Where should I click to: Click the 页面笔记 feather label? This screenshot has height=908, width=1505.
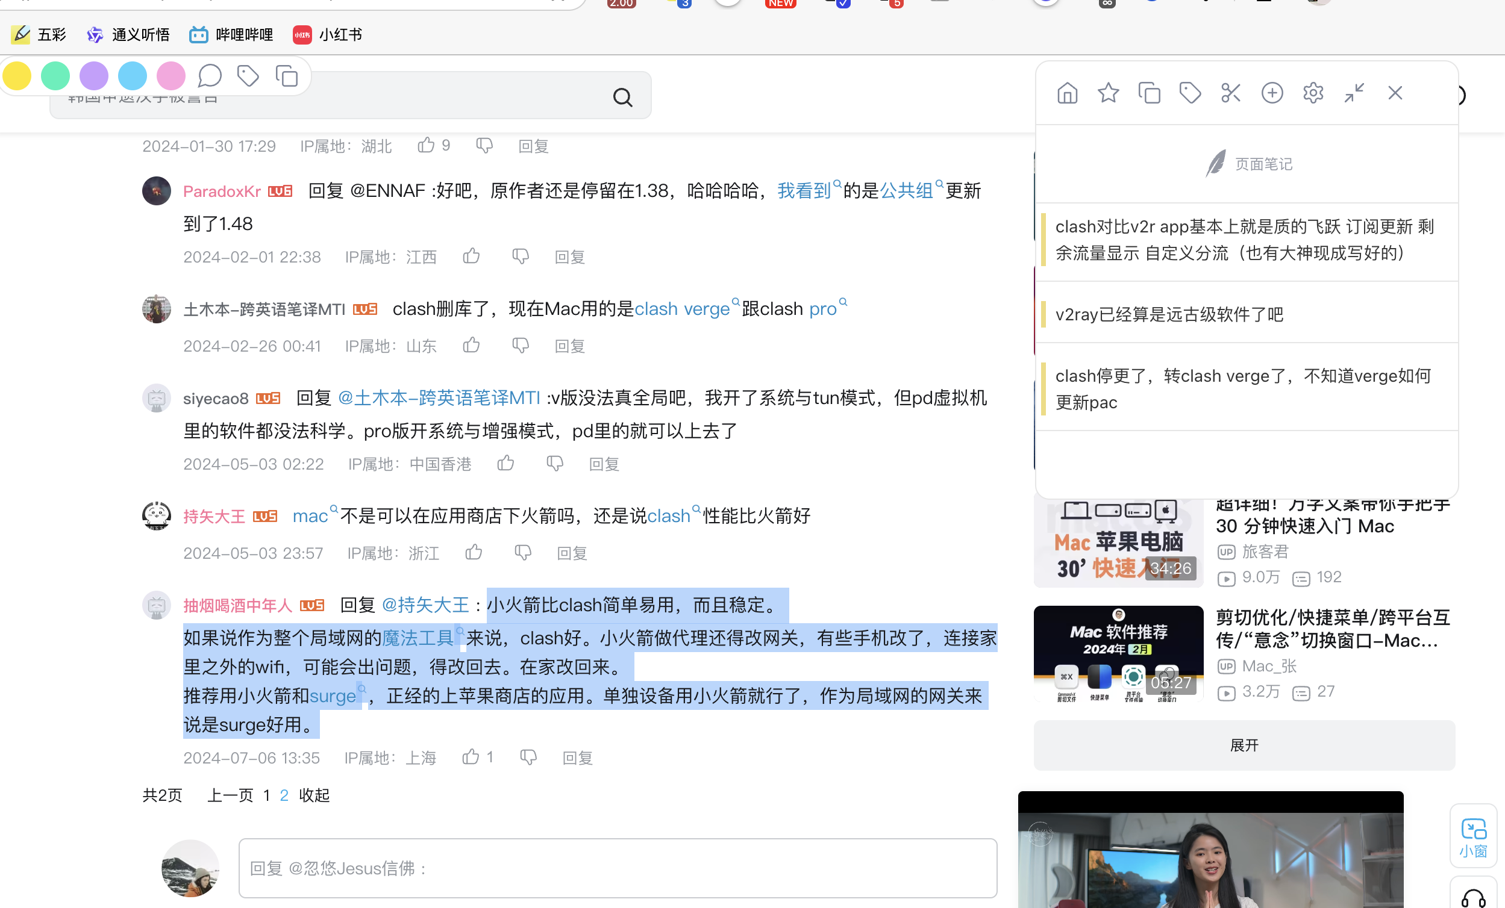pyautogui.click(x=1248, y=164)
